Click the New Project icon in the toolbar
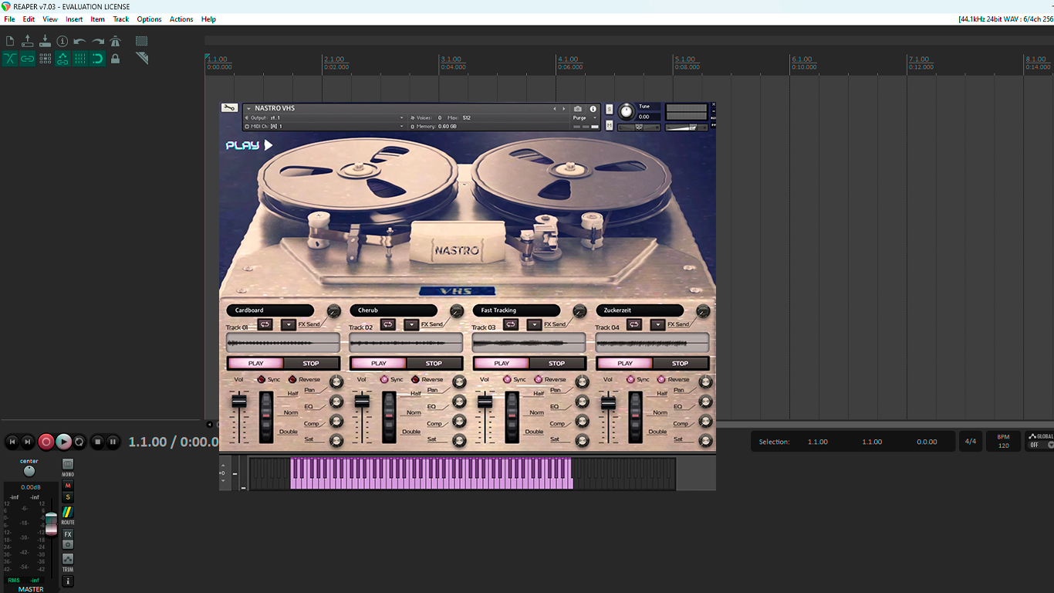 point(10,41)
